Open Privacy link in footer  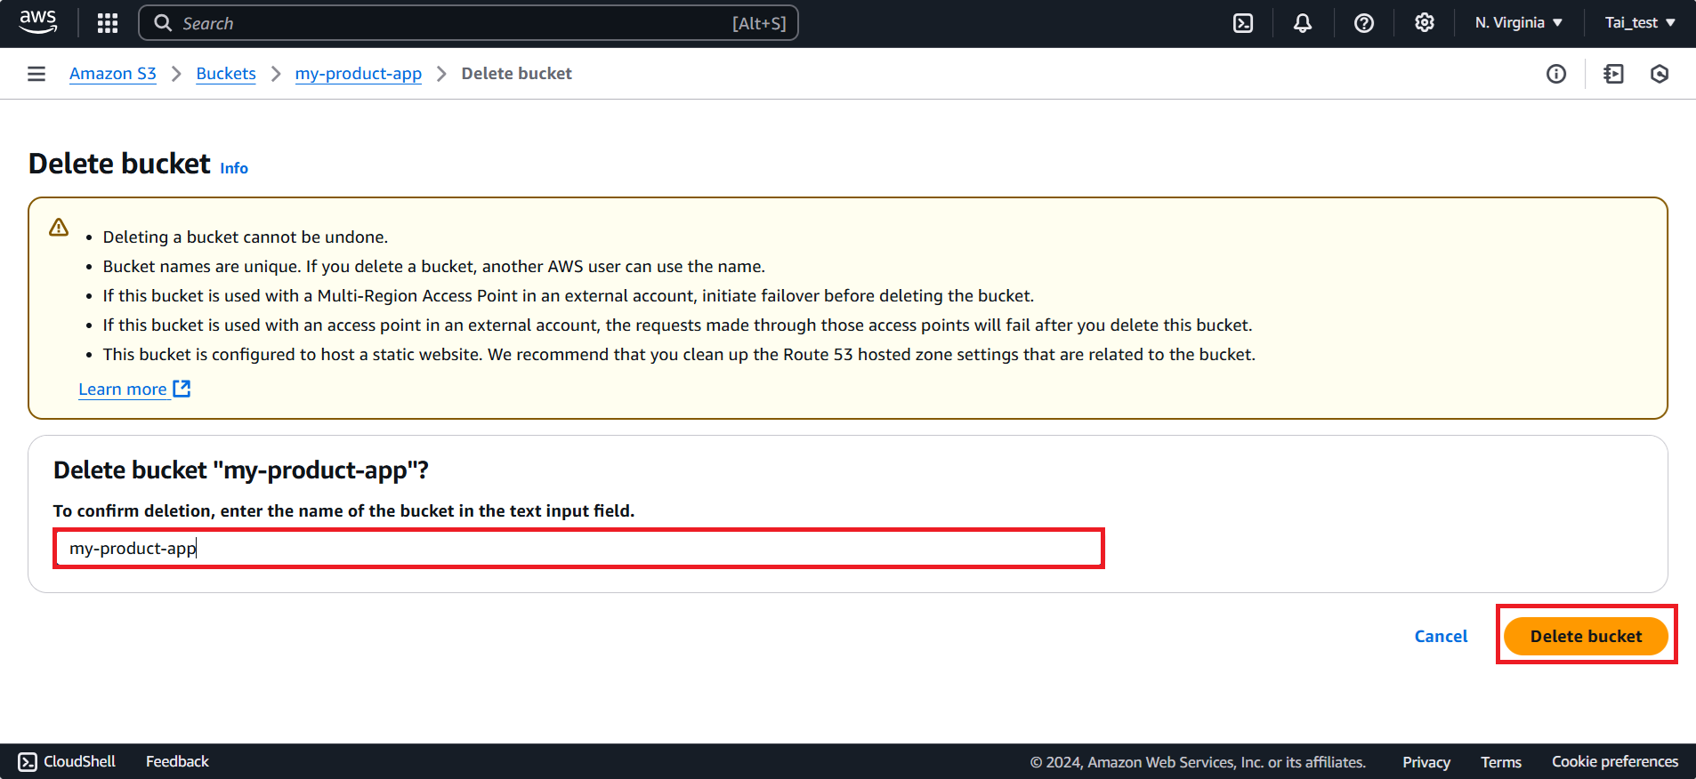tap(1426, 762)
